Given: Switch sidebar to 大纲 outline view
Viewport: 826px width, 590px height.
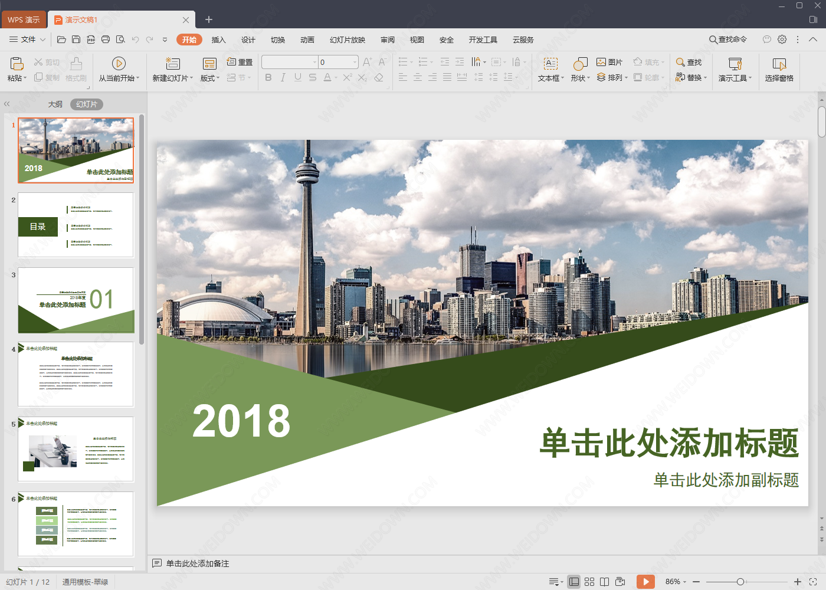Looking at the screenshot, I should (55, 104).
